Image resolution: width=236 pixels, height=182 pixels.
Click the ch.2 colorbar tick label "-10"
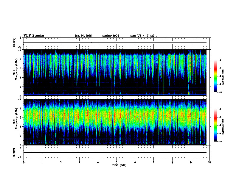click(221, 142)
